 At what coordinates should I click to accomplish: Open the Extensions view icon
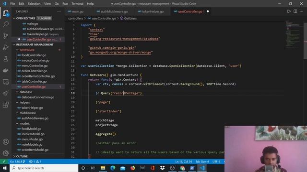pos(6,105)
